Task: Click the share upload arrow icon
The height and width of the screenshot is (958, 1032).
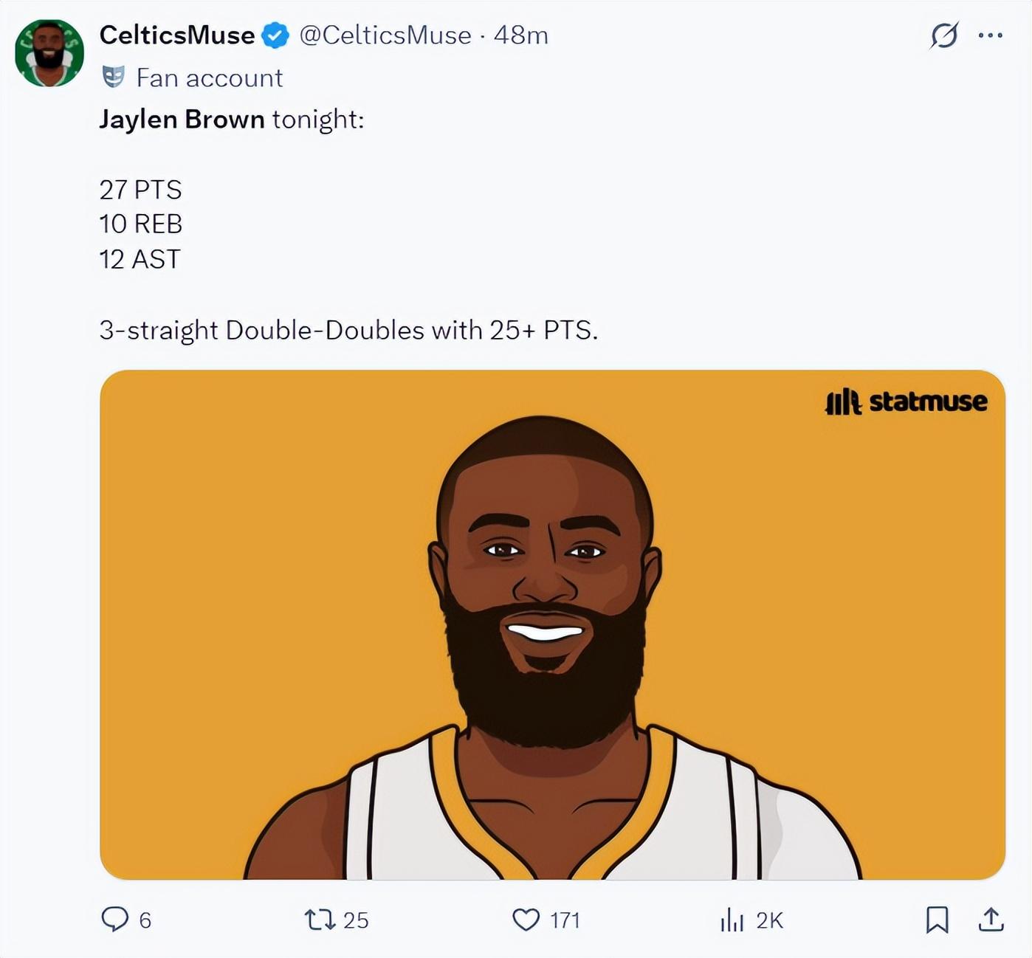Action: 991,920
